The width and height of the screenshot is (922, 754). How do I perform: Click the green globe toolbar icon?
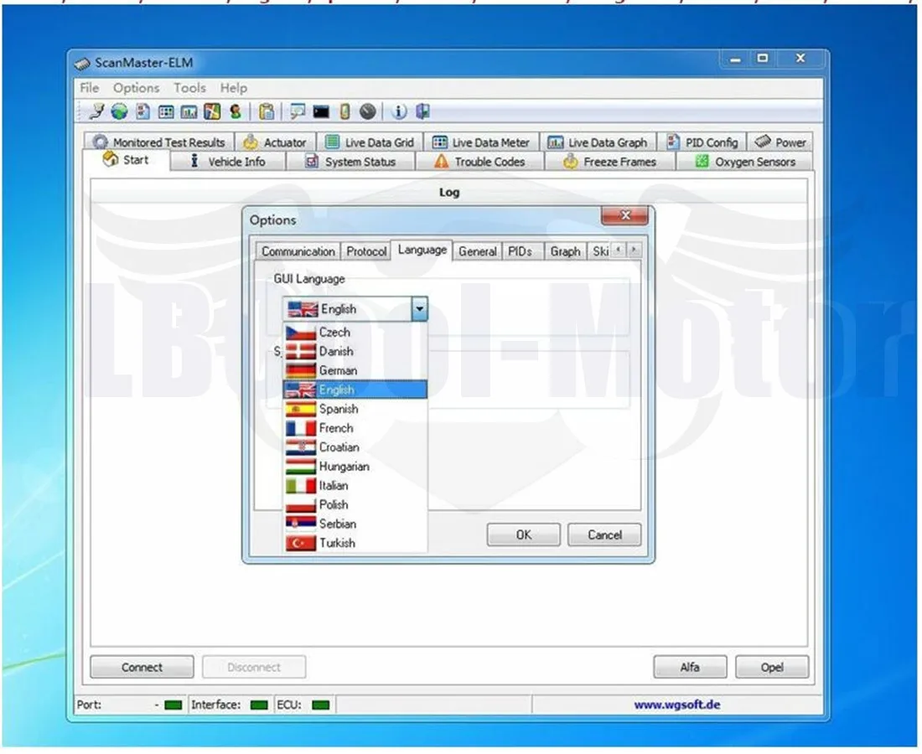(x=119, y=111)
